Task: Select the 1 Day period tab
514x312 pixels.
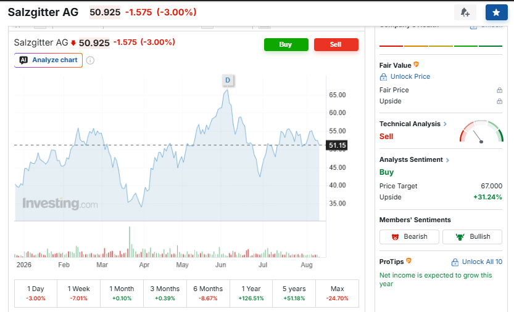Action: pyautogui.click(x=36, y=294)
